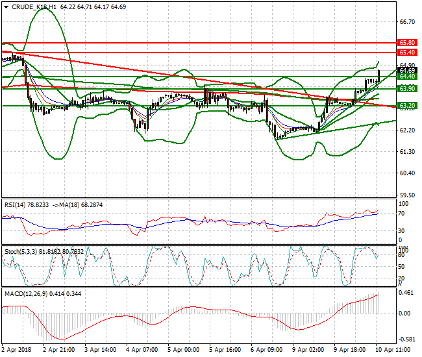Click the current price 64.69 label

point(407,70)
